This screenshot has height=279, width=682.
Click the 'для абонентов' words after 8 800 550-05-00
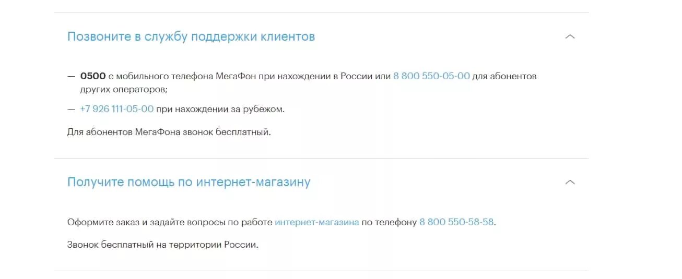click(504, 76)
